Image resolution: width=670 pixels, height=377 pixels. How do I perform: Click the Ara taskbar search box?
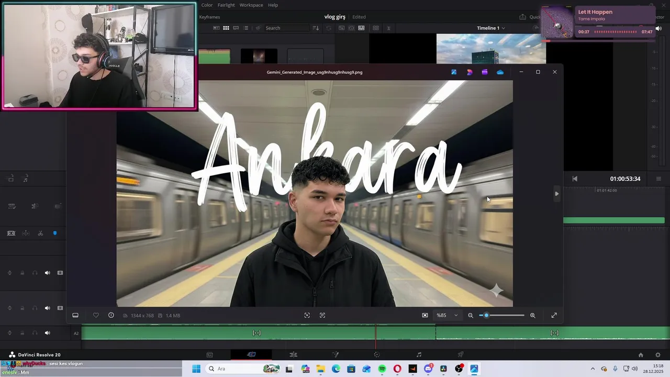point(244,369)
